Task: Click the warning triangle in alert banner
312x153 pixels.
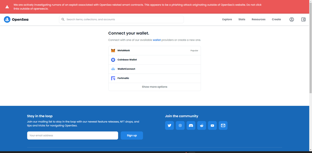Action: click(7, 7)
